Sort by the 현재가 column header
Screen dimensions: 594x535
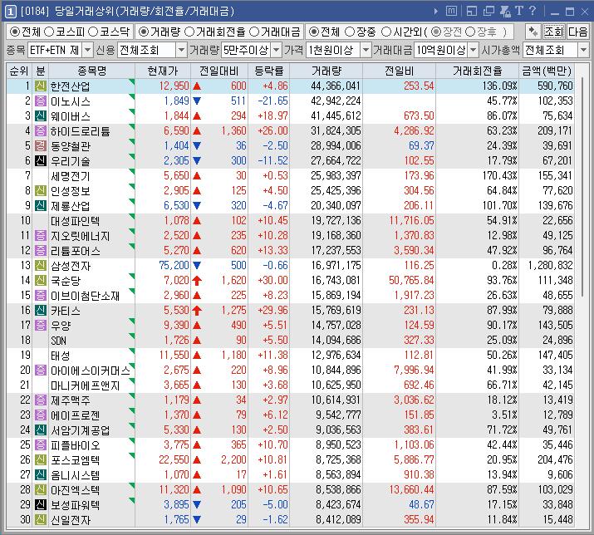[x=163, y=71]
